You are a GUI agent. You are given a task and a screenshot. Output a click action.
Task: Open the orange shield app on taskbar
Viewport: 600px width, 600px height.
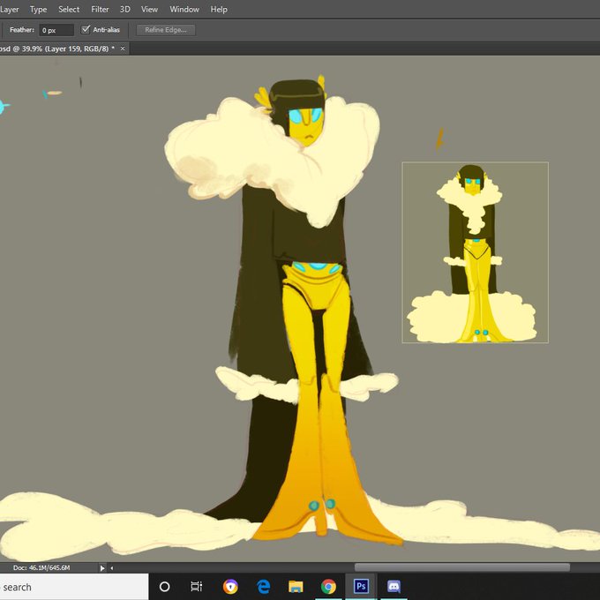(230, 586)
